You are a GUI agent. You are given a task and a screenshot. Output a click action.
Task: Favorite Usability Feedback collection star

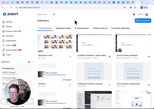click(x=110, y=57)
